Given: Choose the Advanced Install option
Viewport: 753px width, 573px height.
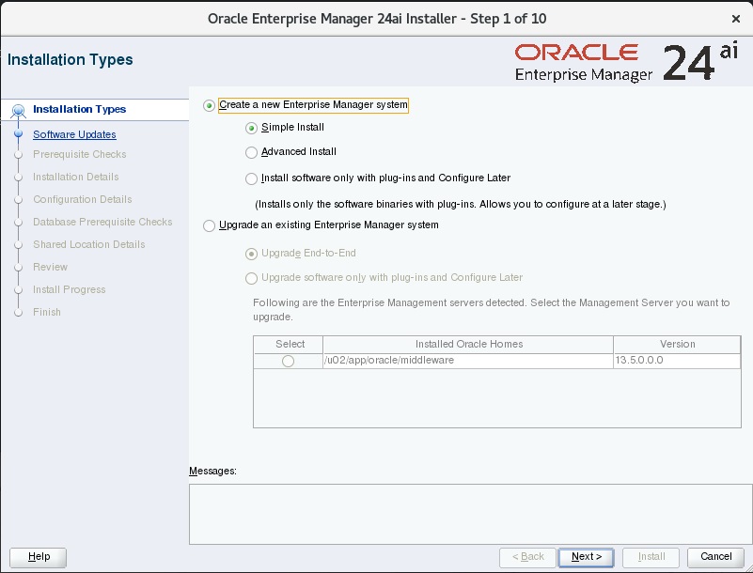Looking at the screenshot, I should pyautogui.click(x=251, y=152).
